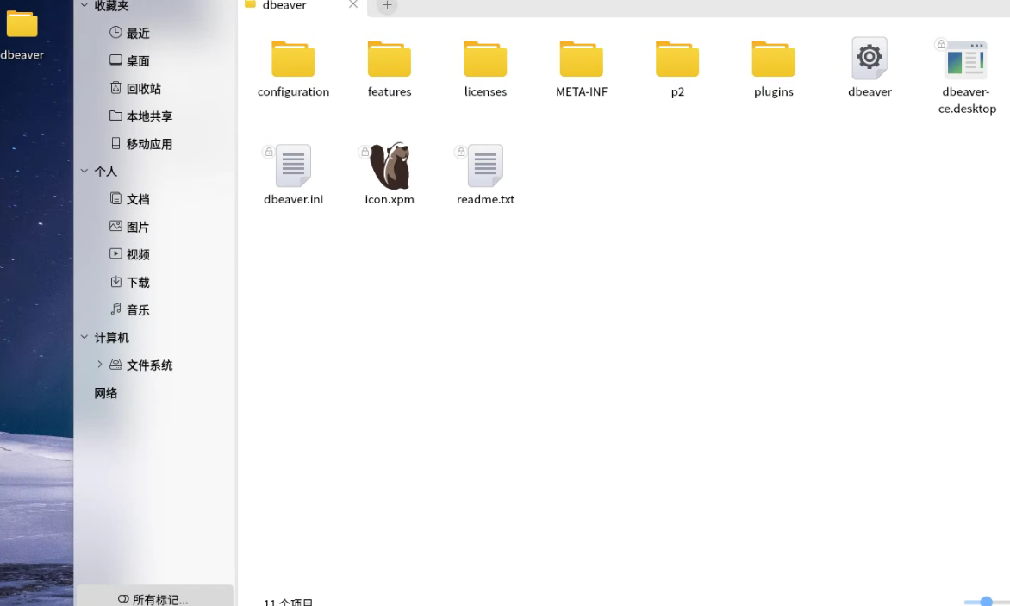Collapse the Favorites (收藏夹) section chevron
1010x606 pixels.
tap(84, 5)
